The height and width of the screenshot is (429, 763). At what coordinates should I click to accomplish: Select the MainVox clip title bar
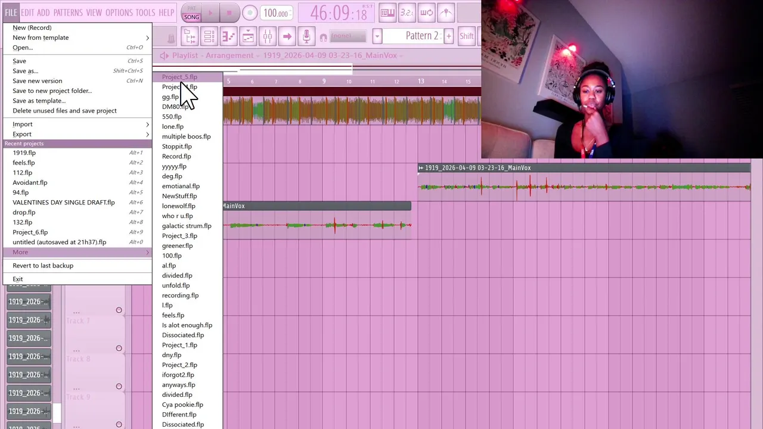[317, 206]
